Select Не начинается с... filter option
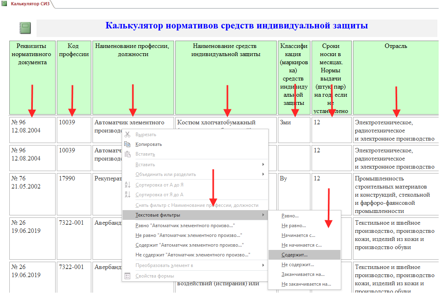 305,245
